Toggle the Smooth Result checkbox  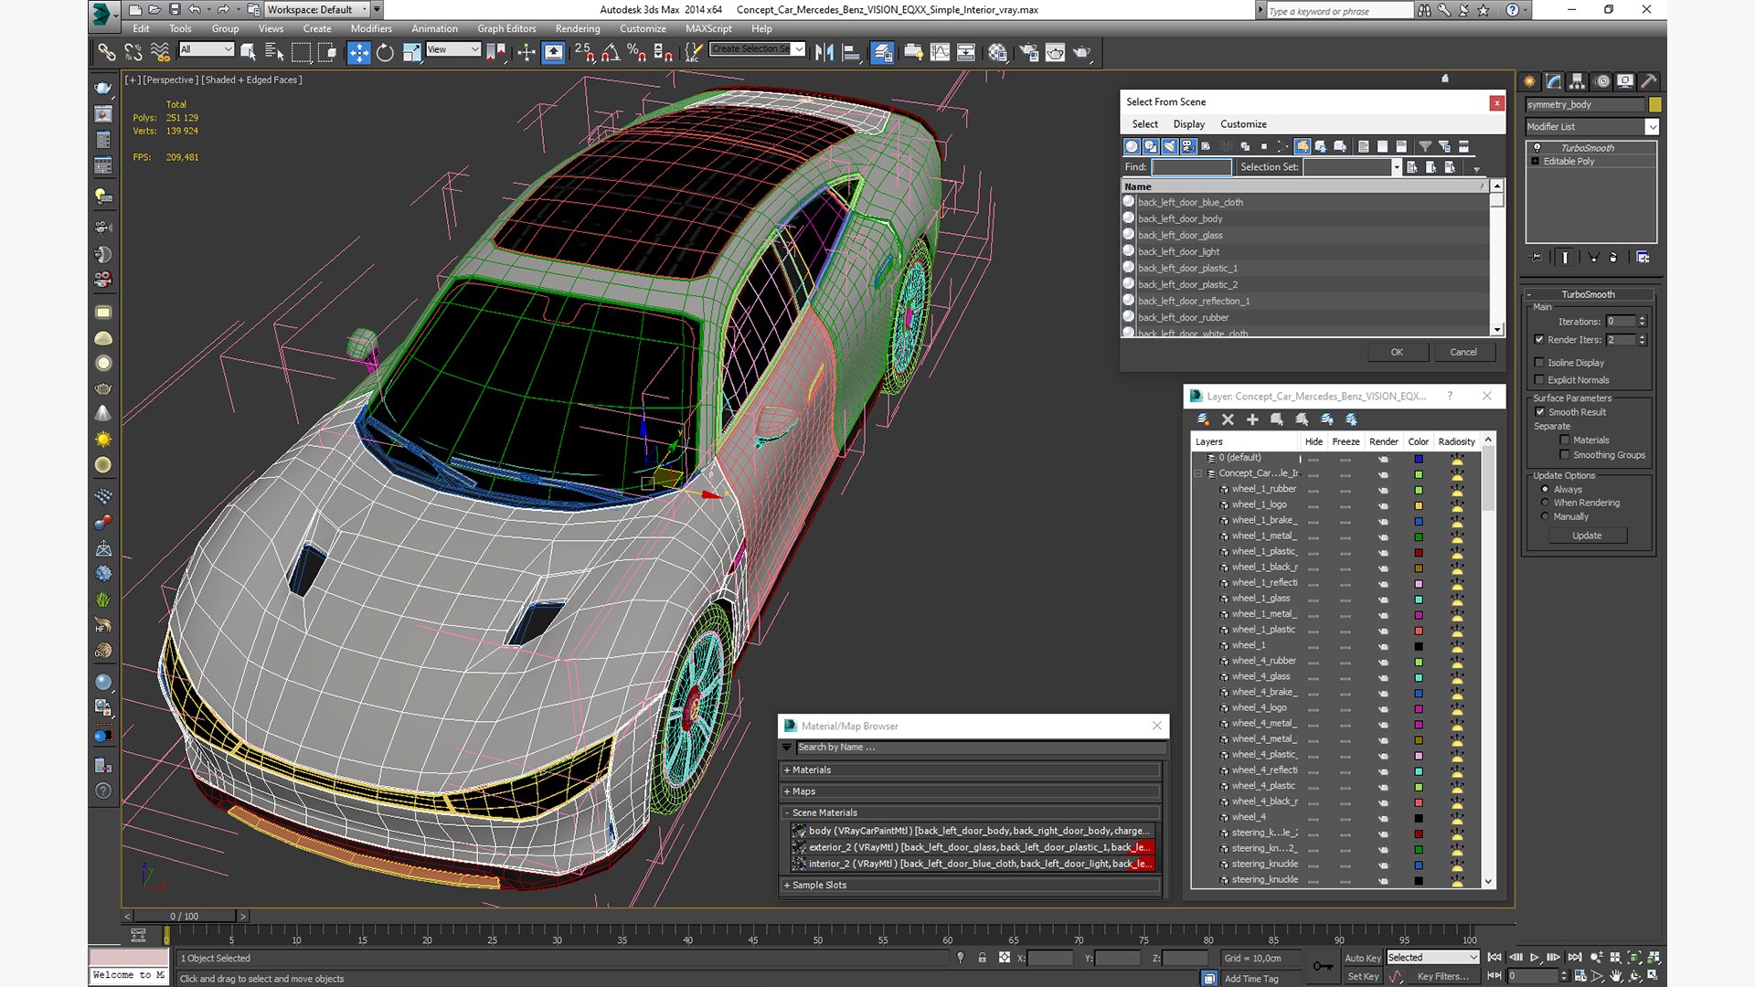1539,412
